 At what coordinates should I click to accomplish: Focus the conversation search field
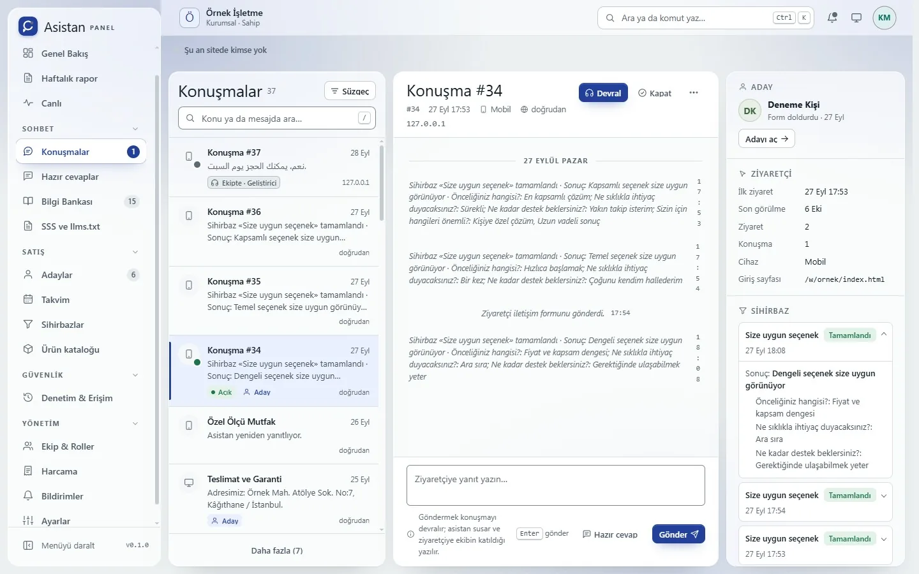(277, 118)
